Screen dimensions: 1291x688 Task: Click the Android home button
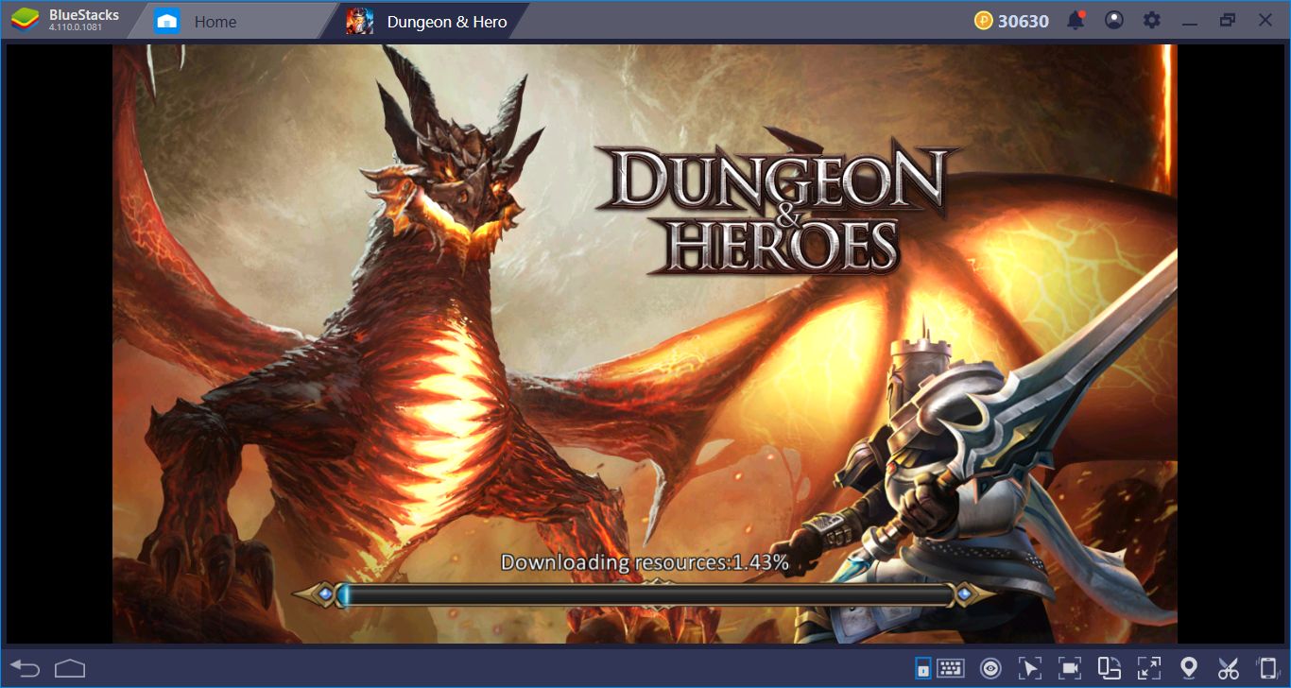point(70,668)
